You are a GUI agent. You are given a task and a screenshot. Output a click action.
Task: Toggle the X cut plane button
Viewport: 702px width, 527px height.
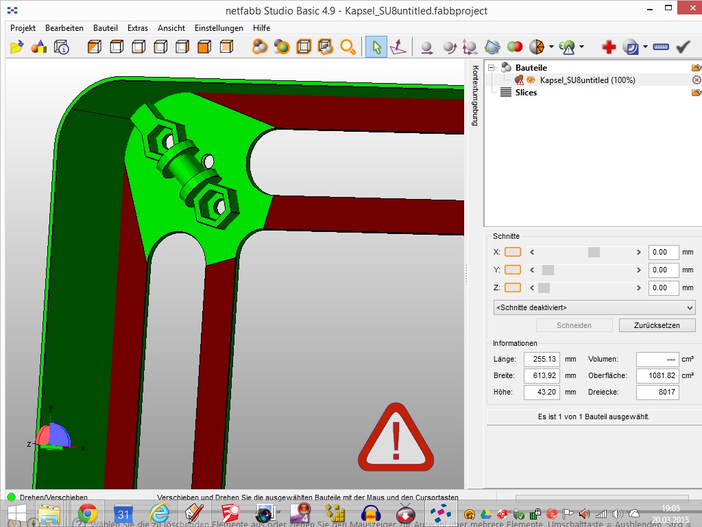[512, 252]
